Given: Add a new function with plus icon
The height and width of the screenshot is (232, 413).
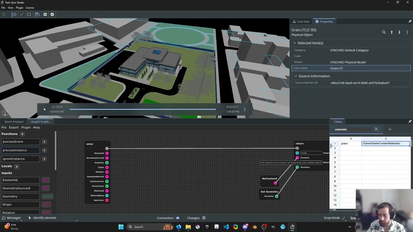Looking at the screenshot, I should click(22, 134).
